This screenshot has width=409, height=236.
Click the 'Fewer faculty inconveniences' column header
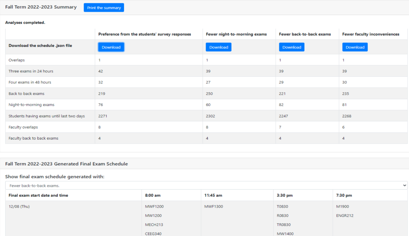371,34
